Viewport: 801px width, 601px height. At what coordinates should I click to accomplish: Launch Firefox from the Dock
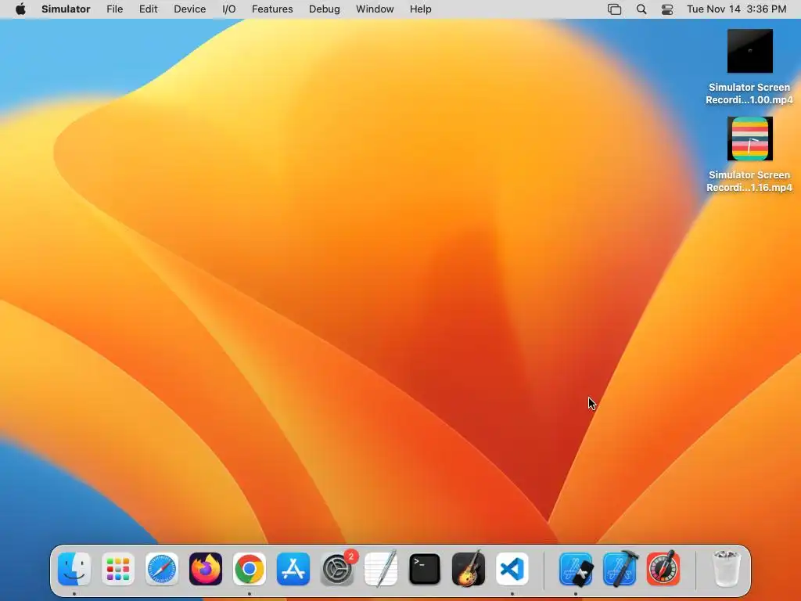[x=206, y=569]
